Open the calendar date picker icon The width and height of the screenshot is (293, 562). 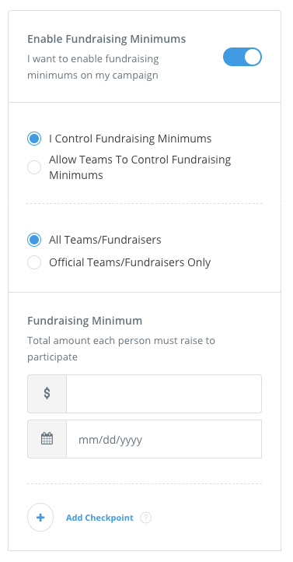click(x=47, y=439)
